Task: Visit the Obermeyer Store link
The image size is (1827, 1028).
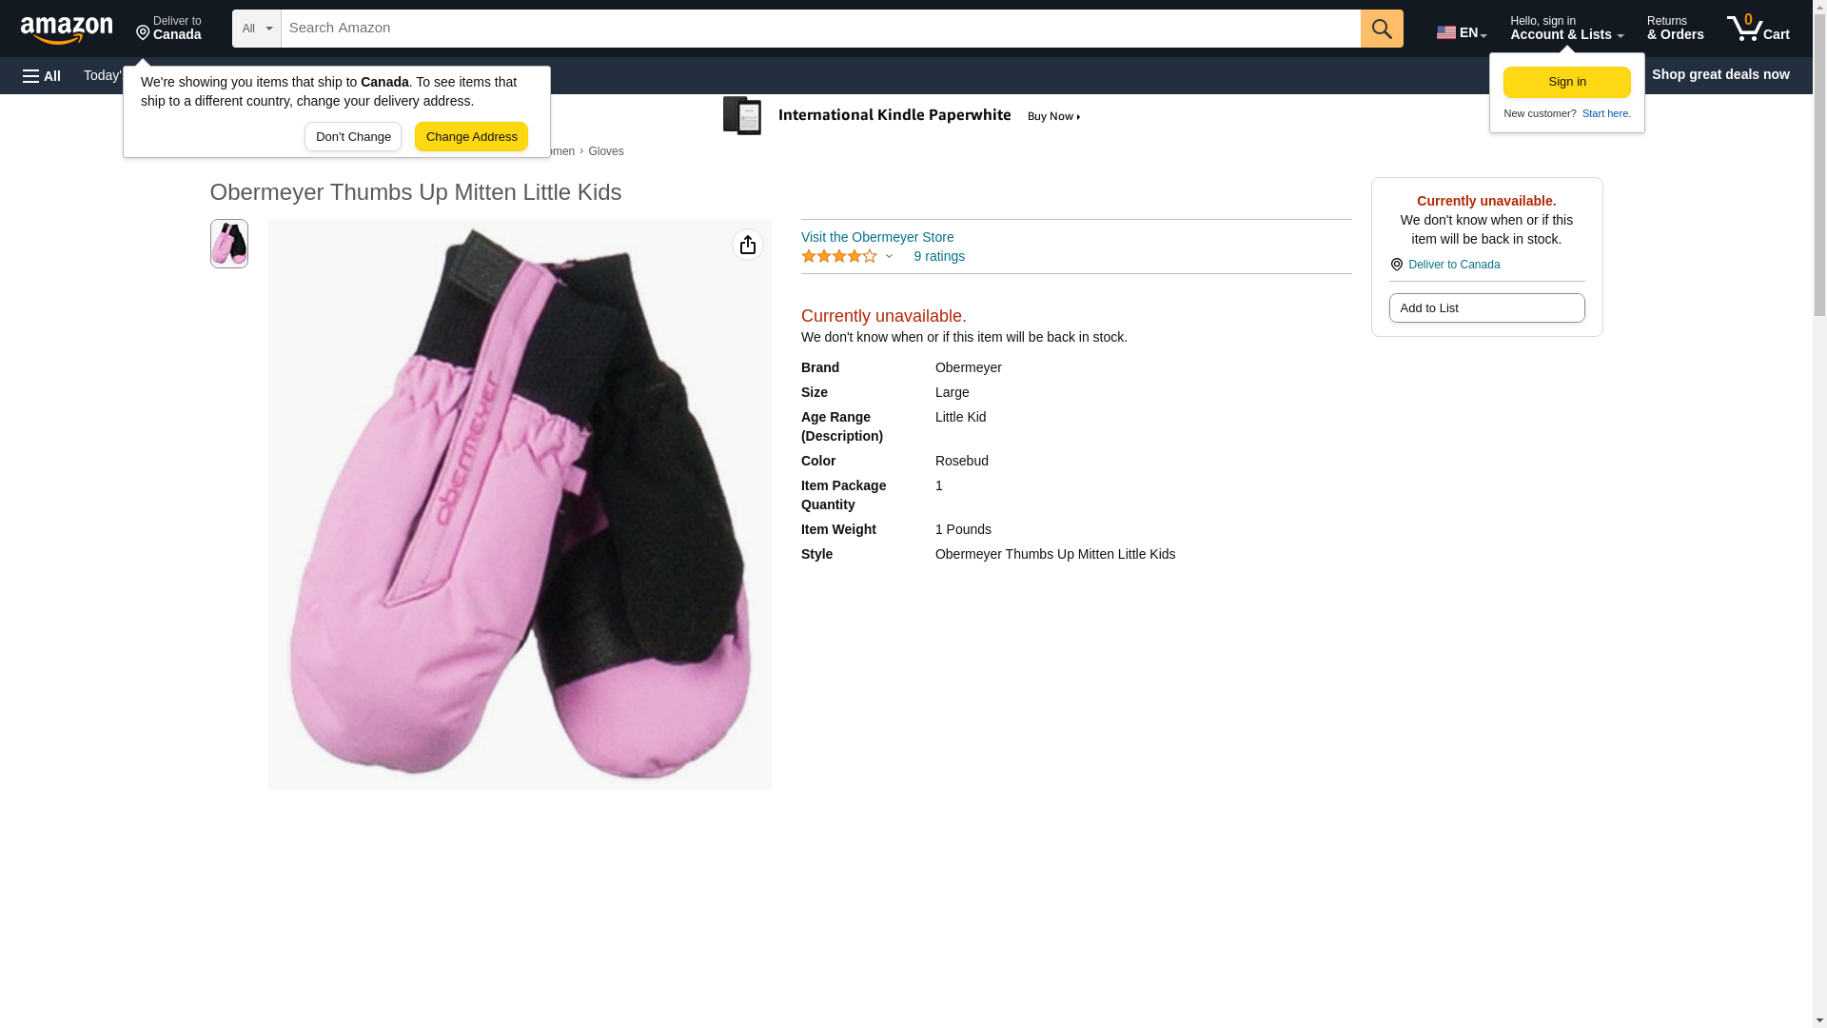Action: click(877, 237)
